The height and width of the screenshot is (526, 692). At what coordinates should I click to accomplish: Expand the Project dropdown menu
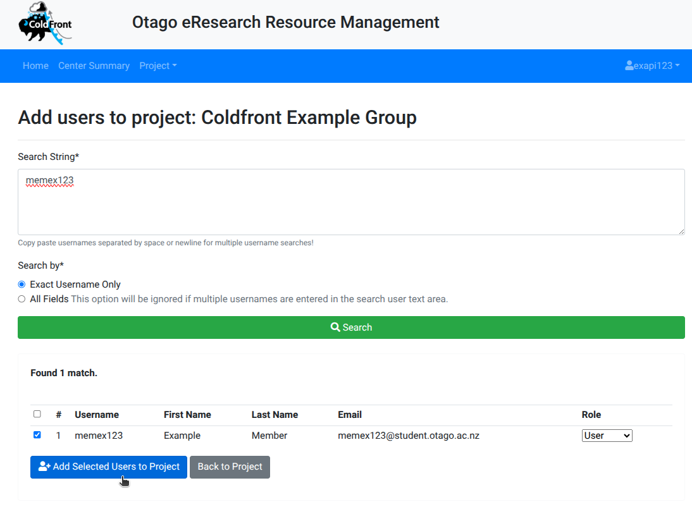(x=158, y=66)
